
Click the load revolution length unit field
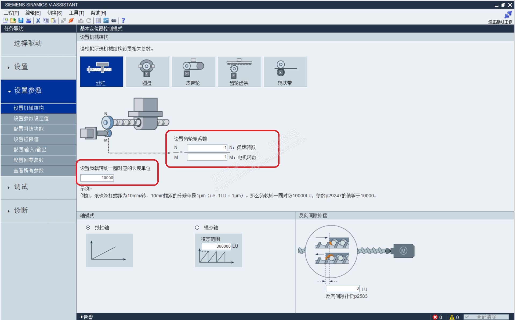97,178
